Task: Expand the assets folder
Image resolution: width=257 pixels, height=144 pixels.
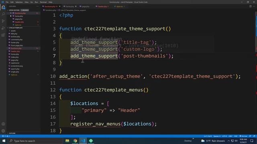Action: (13, 31)
